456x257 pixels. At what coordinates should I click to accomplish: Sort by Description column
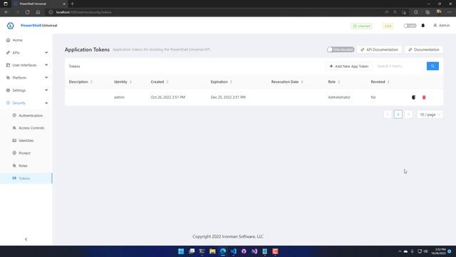pos(81,82)
